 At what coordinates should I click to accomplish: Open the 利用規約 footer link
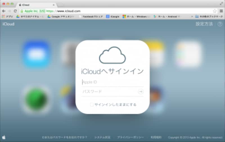tap(156, 137)
